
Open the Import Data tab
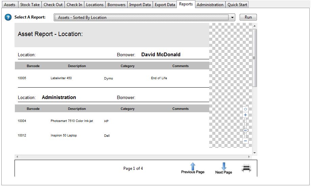click(x=140, y=5)
